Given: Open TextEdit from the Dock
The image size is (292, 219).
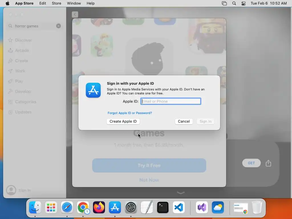Looking at the screenshot, I should (x=147, y=207).
